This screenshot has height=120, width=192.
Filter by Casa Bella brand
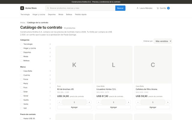click(21, 71)
